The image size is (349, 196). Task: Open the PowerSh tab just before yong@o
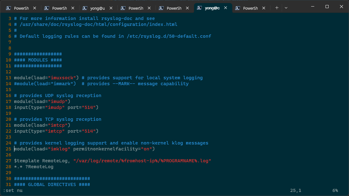click(174, 8)
